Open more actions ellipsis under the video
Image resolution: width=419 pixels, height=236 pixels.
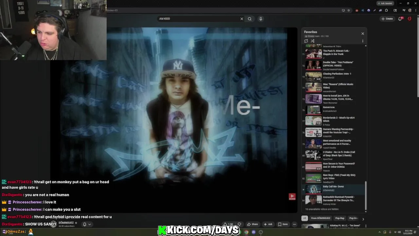[294, 224]
